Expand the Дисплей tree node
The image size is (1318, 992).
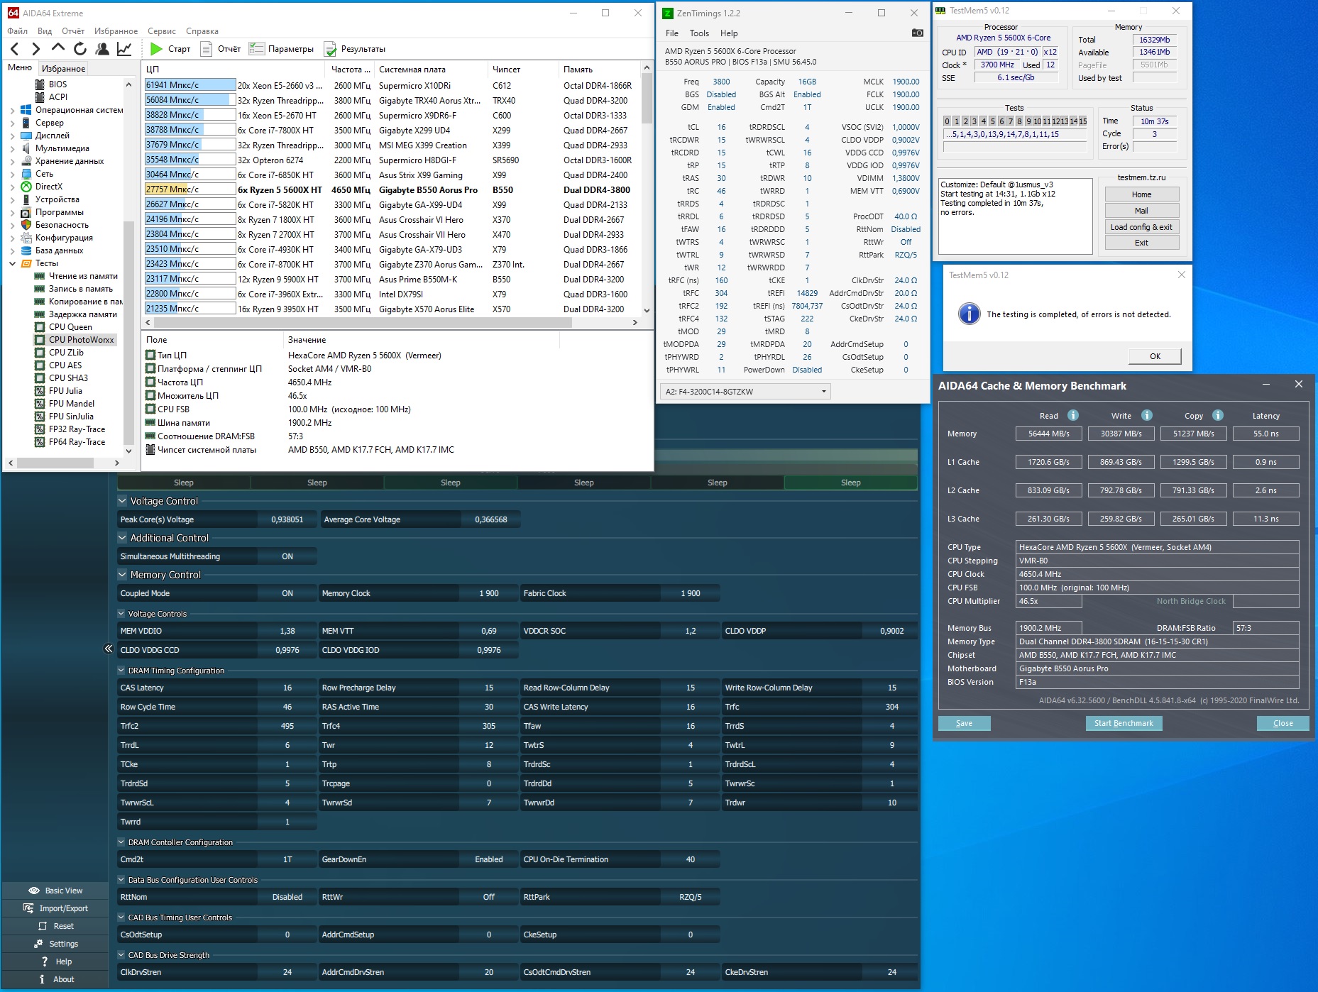click(x=12, y=136)
